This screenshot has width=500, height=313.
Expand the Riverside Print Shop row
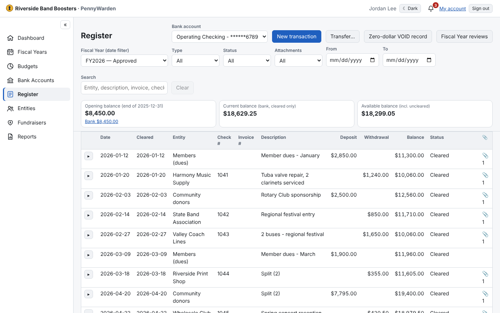point(89,274)
